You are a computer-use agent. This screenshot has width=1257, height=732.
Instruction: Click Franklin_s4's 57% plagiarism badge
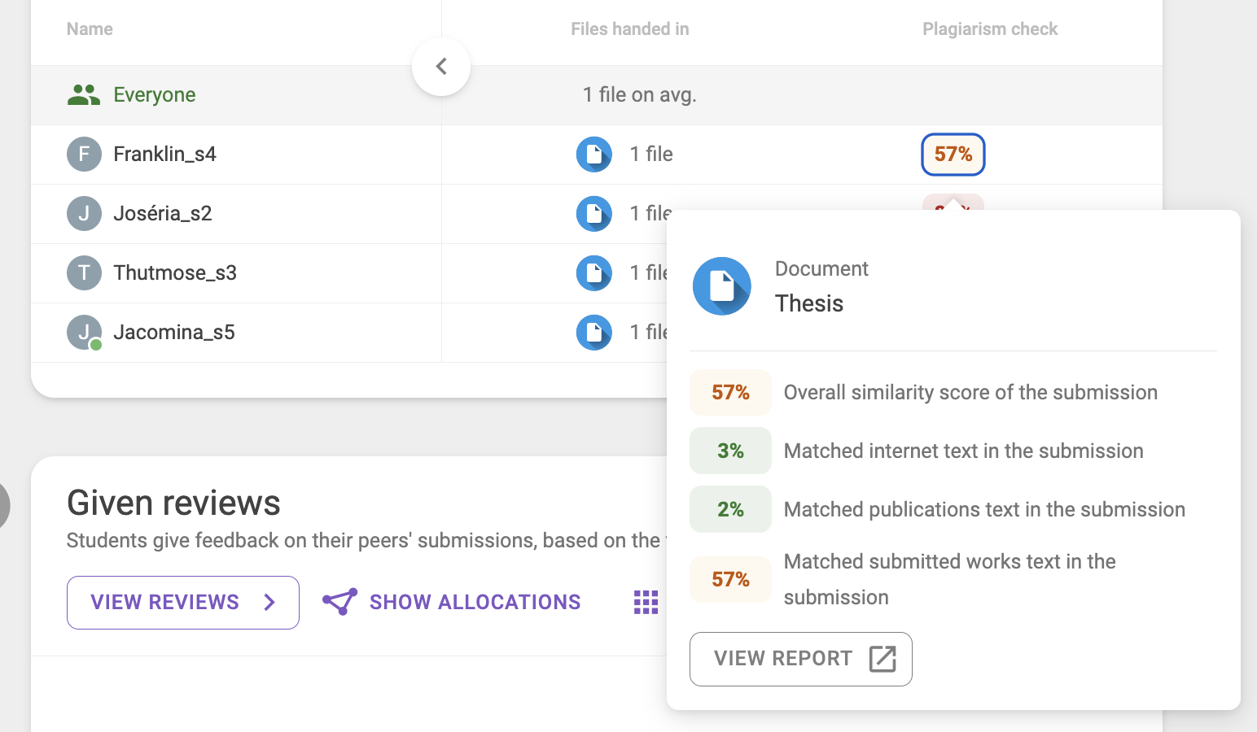[x=953, y=155]
